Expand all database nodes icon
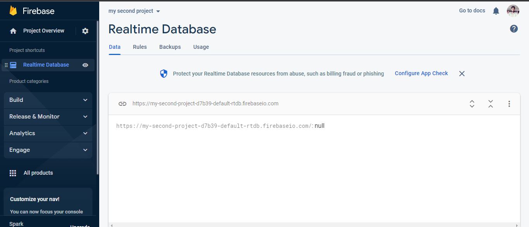The image size is (529, 227). (472, 104)
